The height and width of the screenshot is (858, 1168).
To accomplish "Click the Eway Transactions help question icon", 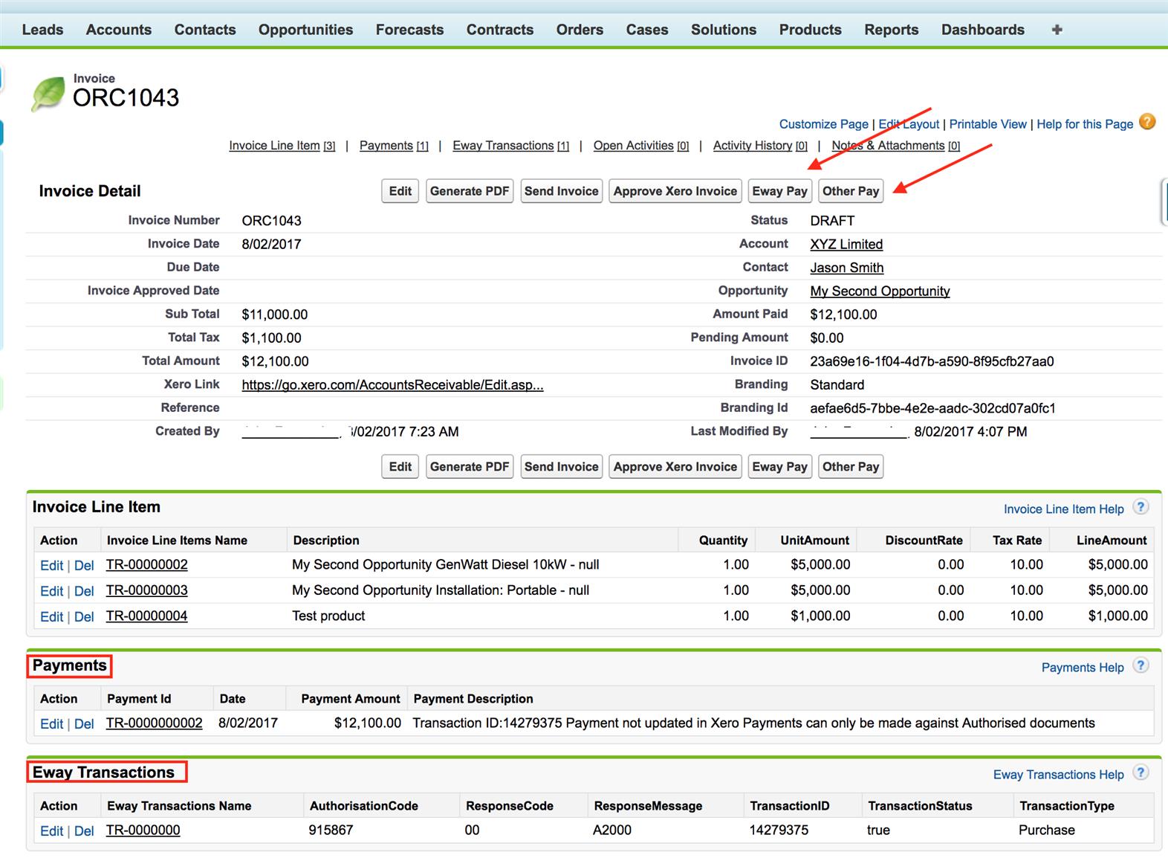I will click(1141, 772).
